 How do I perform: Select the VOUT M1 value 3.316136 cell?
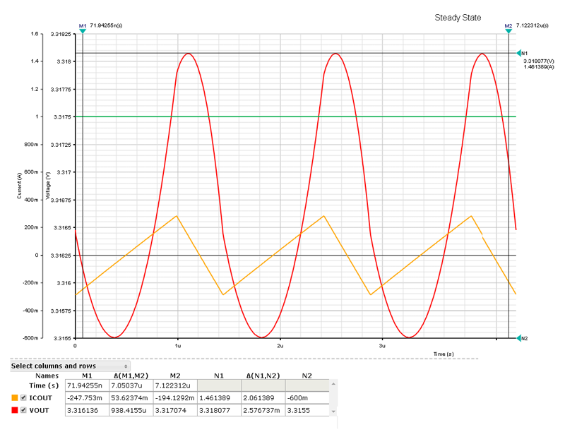coord(87,411)
